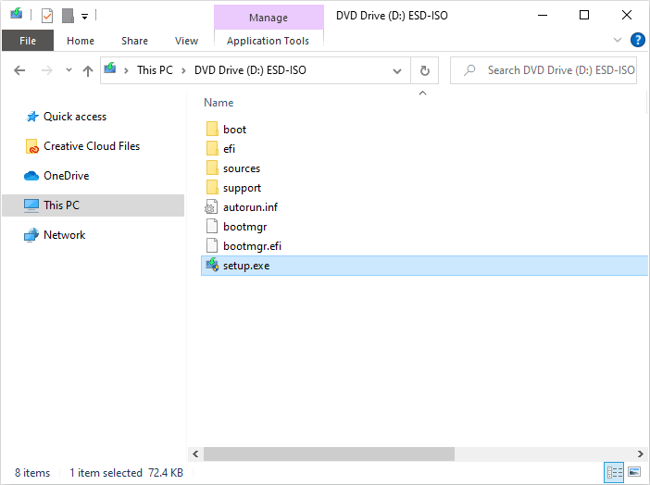Click the 1 item selected 72.4 KB text

click(x=127, y=473)
